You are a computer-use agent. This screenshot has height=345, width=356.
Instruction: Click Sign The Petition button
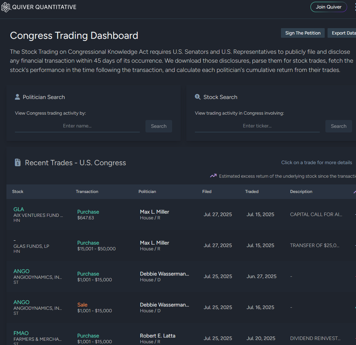coord(303,33)
